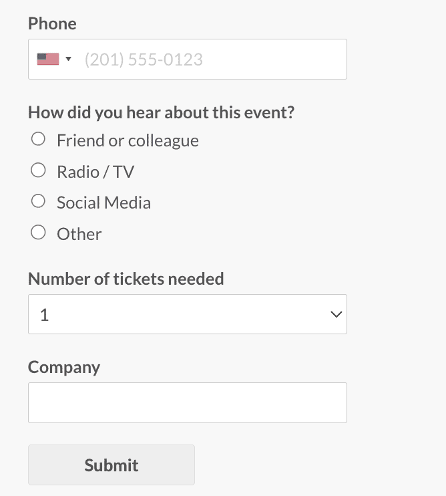Image resolution: width=446 pixels, height=496 pixels.
Task: Click the Phone field label
Action: [52, 23]
